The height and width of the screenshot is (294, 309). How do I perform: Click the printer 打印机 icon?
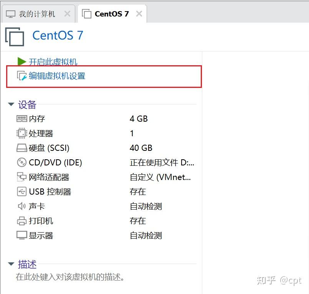click(21, 221)
